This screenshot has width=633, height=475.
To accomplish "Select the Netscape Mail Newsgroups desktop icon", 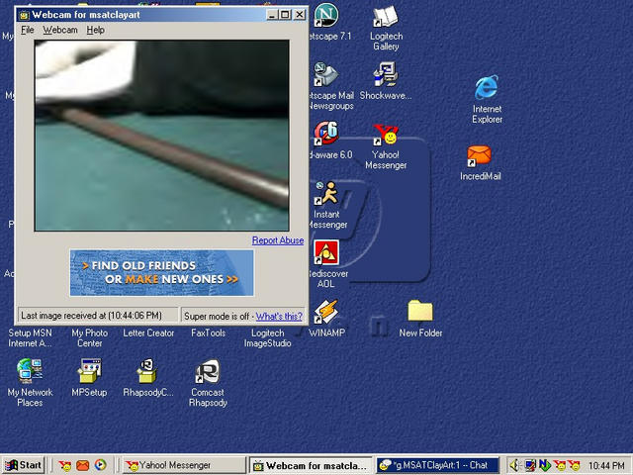I will (x=326, y=75).
